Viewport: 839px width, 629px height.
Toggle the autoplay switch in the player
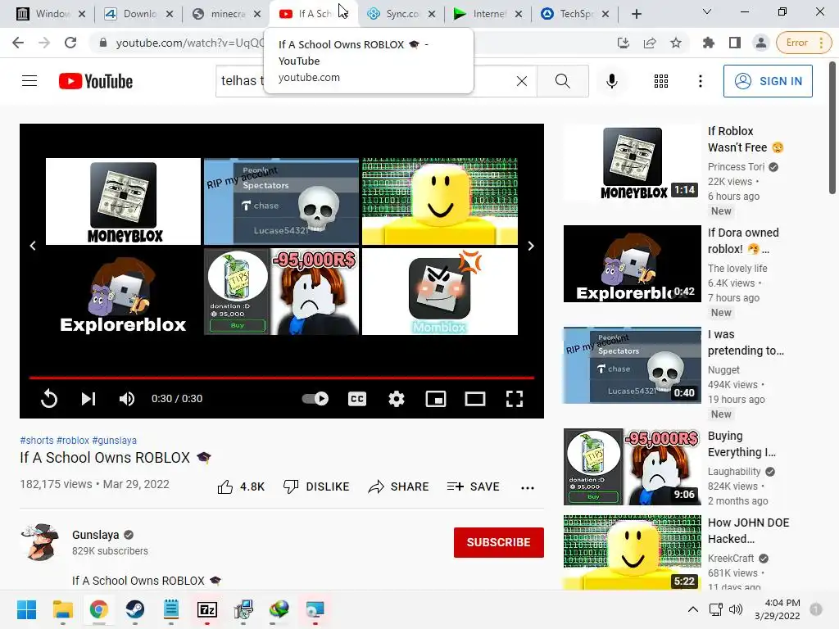[x=315, y=399]
